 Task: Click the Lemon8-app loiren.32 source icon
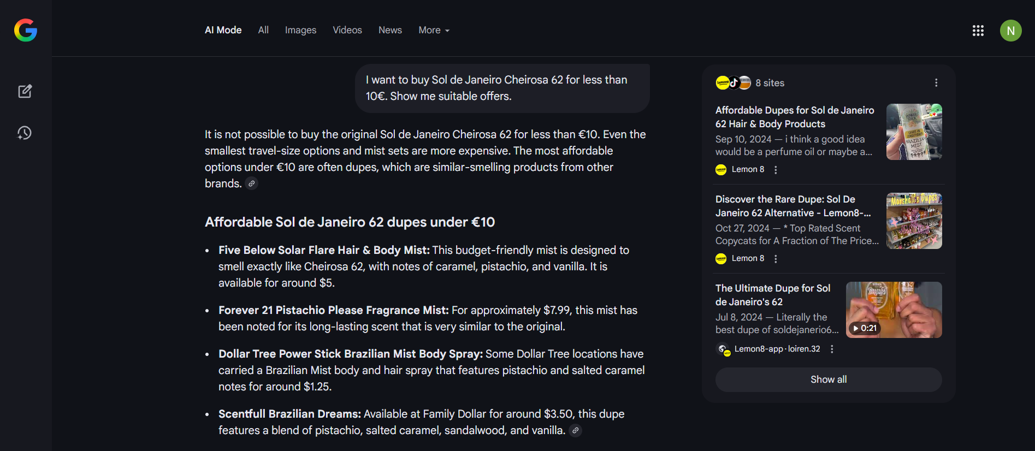point(723,349)
